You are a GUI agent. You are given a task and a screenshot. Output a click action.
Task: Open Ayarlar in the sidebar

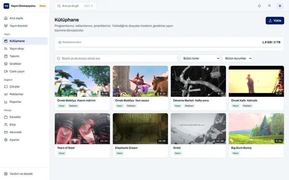(25, 140)
